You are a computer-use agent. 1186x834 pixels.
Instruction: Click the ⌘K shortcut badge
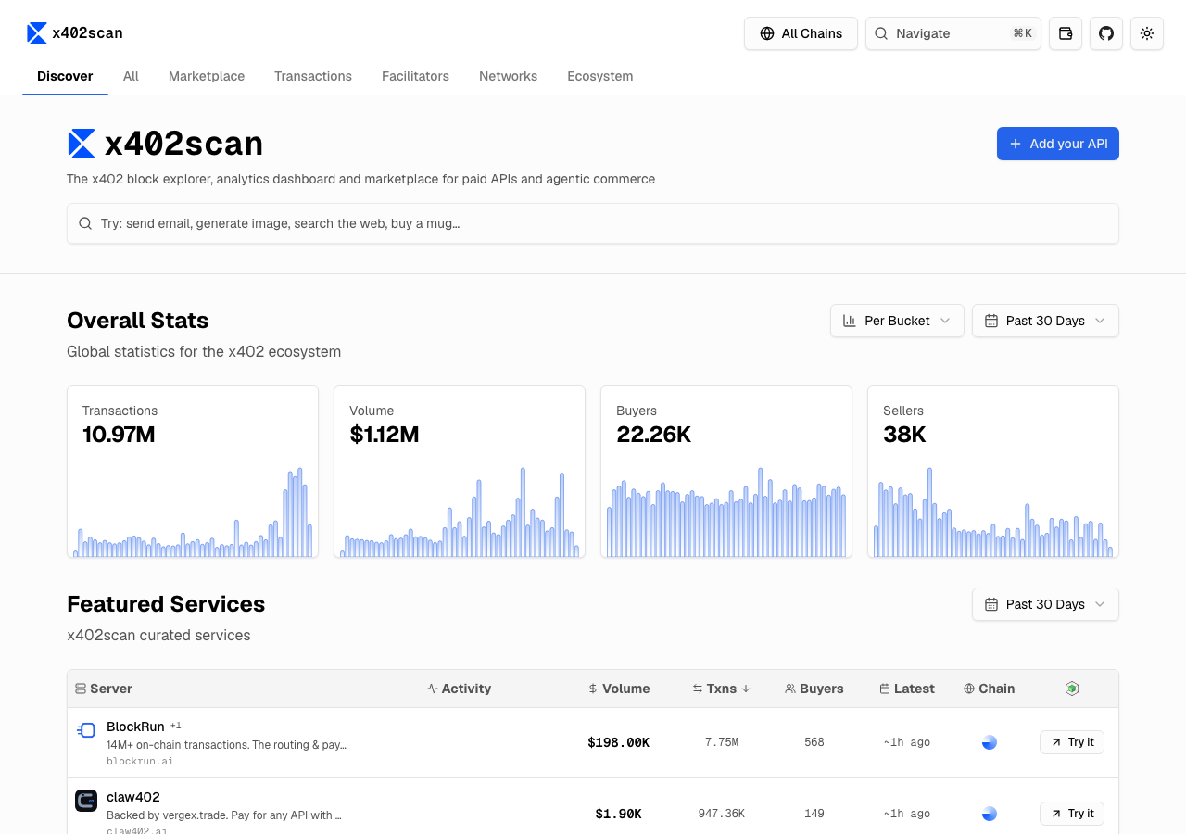(1023, 33)
